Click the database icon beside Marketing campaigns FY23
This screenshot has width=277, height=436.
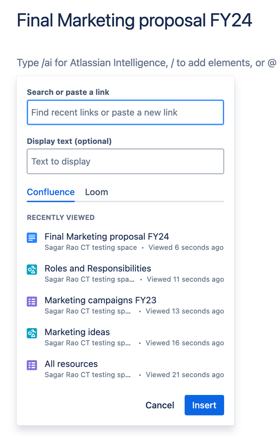(x=32, y=301)
